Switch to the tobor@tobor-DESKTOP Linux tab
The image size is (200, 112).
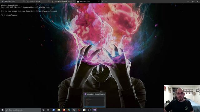pyautogui.click(x=63, y=2)
